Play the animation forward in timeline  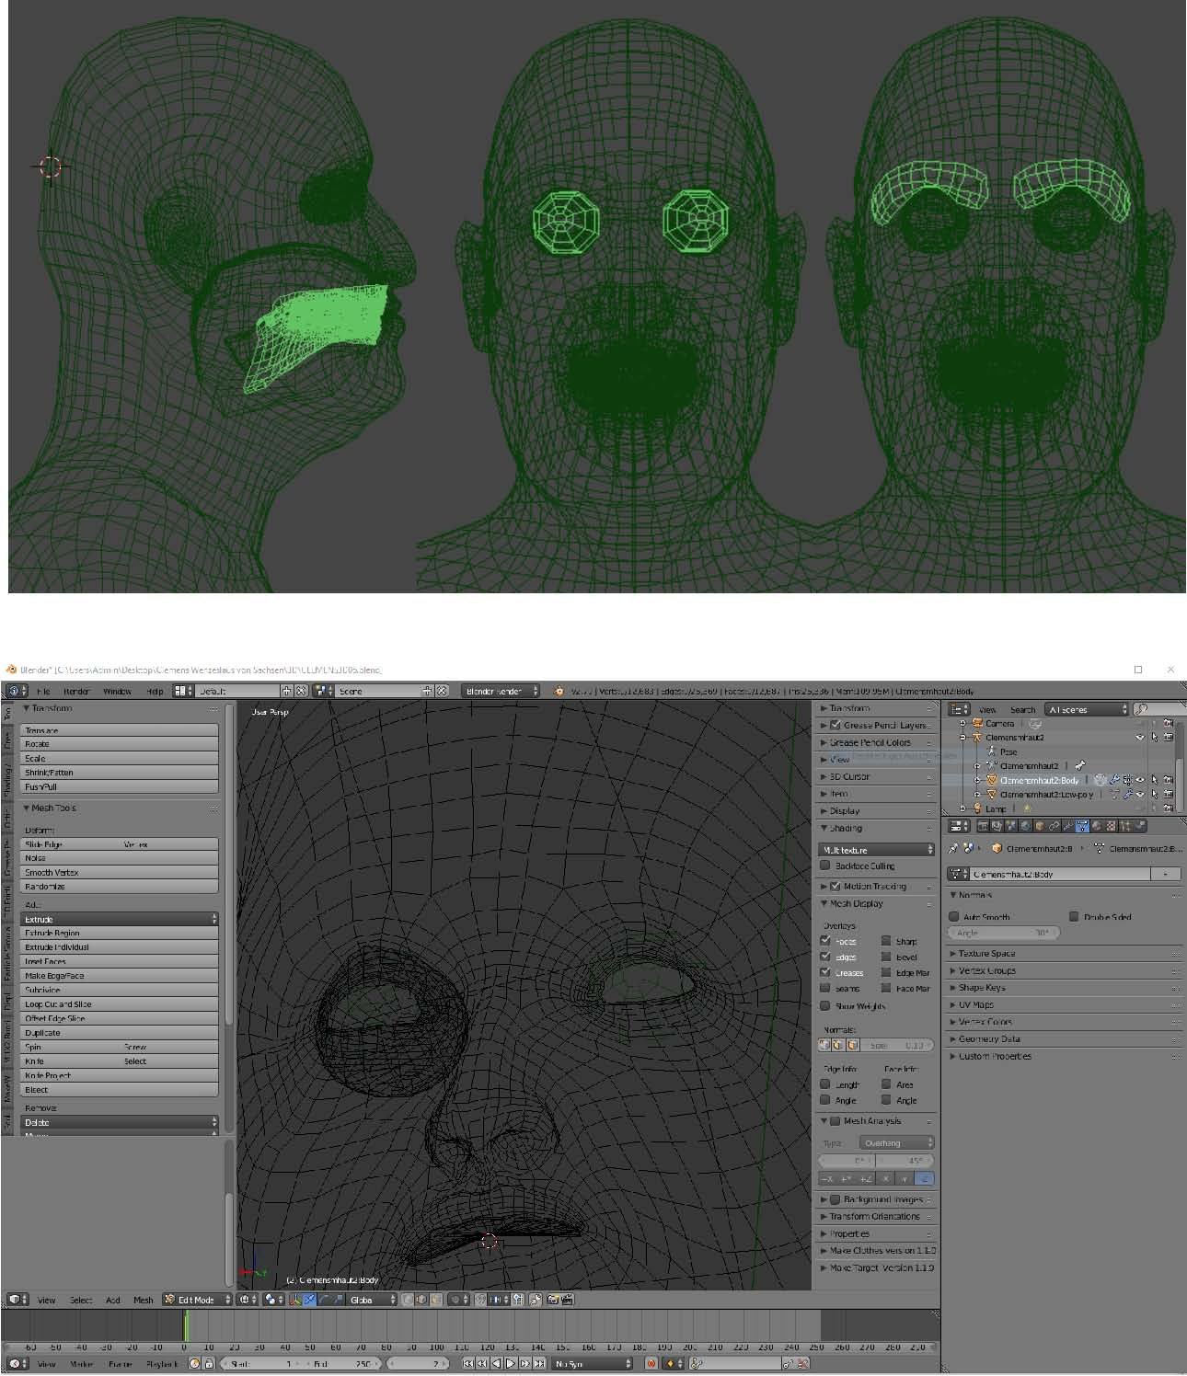(x=511, y=1363)
